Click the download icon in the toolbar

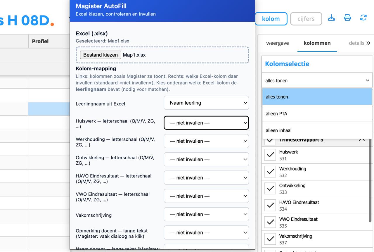(x=331, y=18)
